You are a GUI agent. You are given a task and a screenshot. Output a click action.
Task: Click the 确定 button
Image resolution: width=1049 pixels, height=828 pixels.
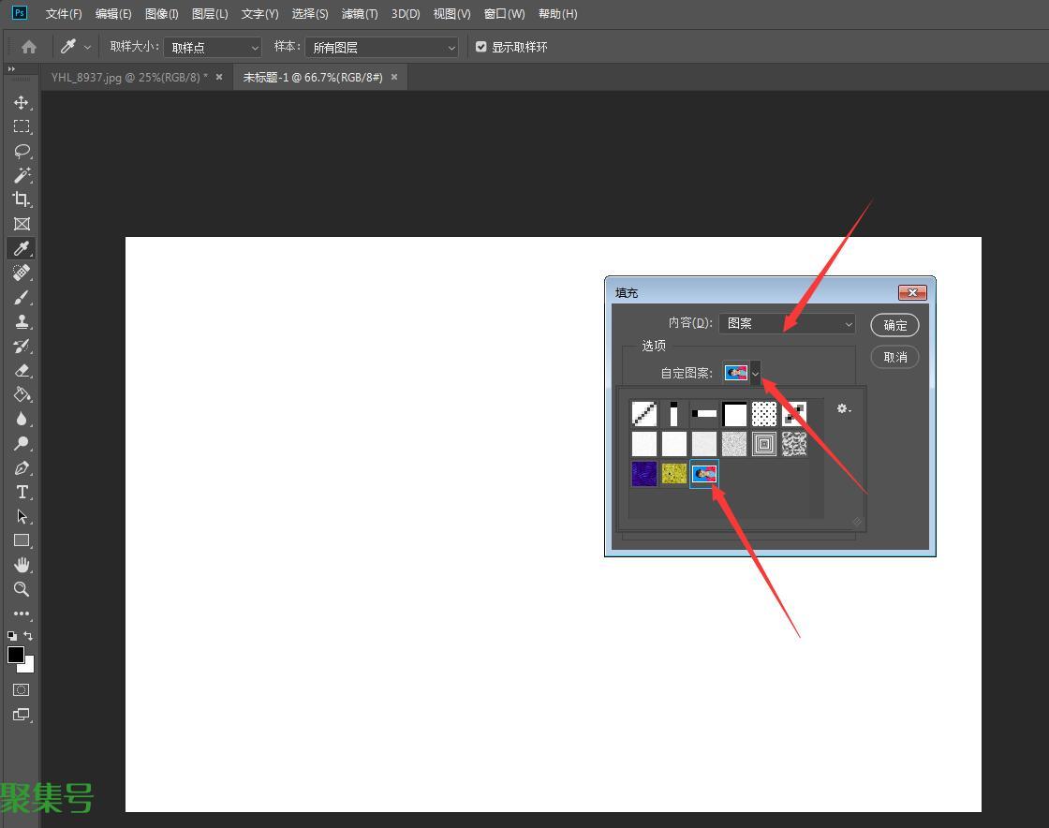coord(894,325)
